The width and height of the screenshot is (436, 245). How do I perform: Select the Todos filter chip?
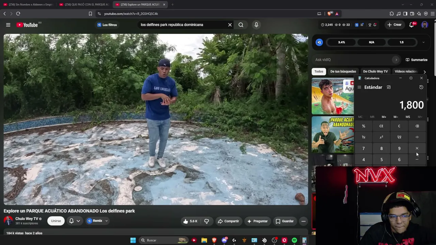319,71
